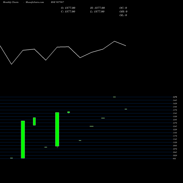Click the short green candle between the two tall candles

pyautogui.click(x=34, y=122)
